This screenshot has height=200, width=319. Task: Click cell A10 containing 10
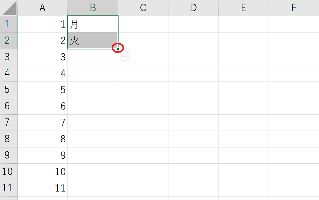42,172
